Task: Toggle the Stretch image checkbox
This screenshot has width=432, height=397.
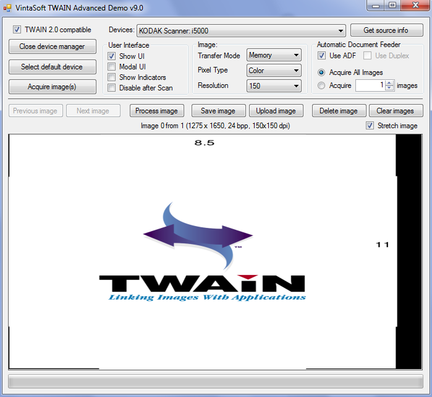Action: 370,126
